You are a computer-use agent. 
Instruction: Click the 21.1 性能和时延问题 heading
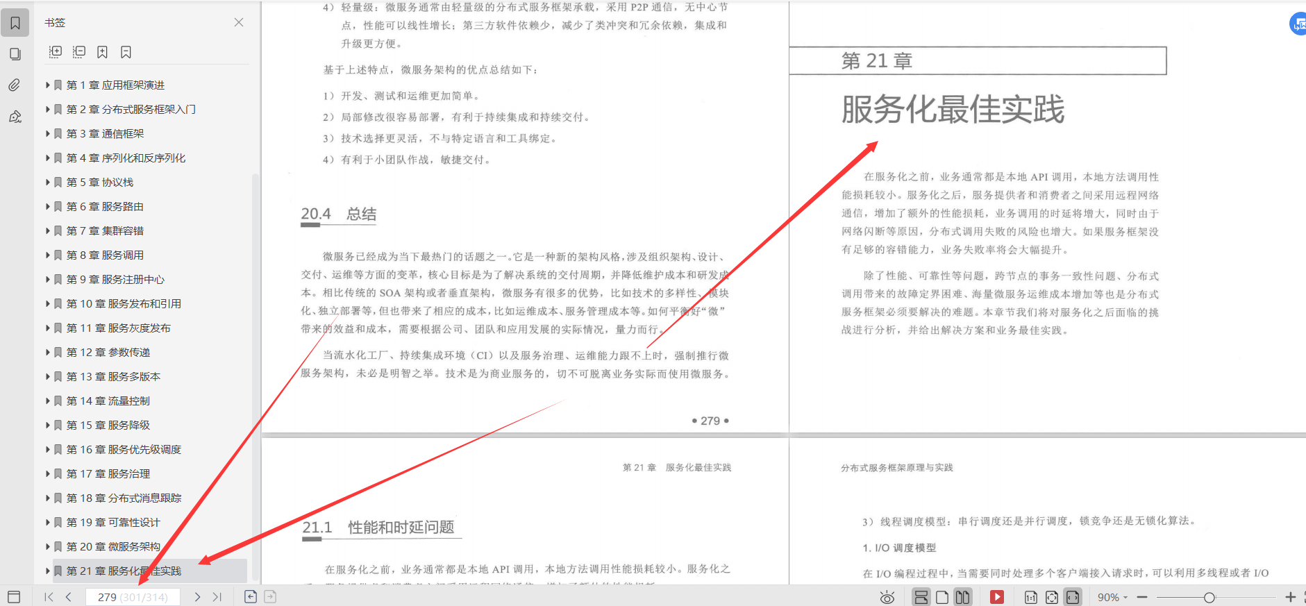tap(378, 527)
